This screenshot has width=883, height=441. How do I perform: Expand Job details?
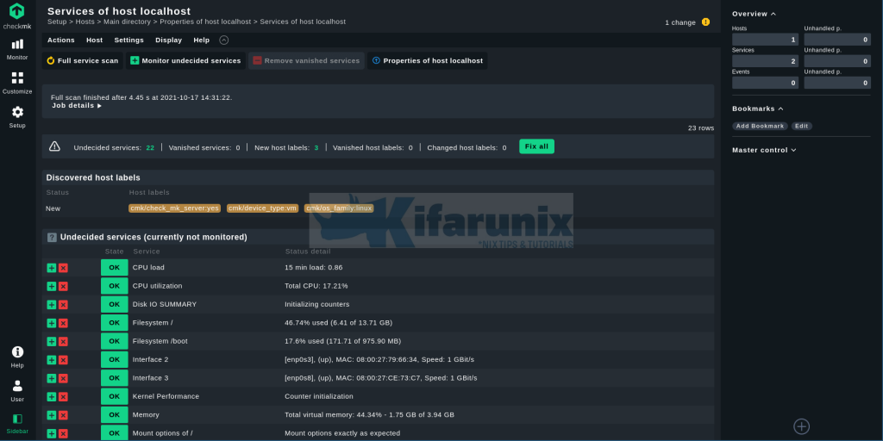[x=77, y=105]
